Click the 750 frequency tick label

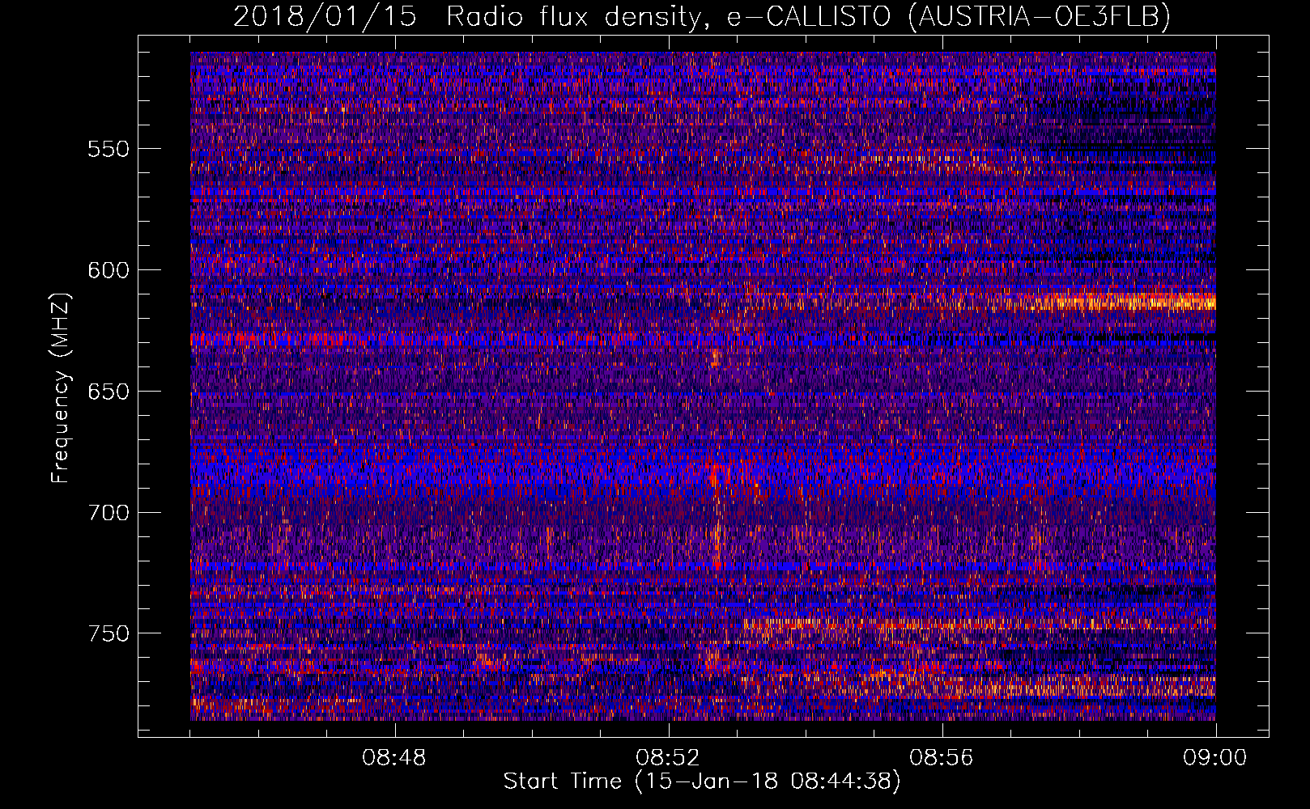(108, 634)
